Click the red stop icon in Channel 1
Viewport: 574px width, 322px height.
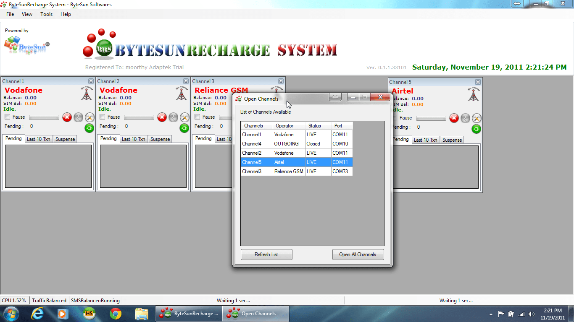point(67,117)
